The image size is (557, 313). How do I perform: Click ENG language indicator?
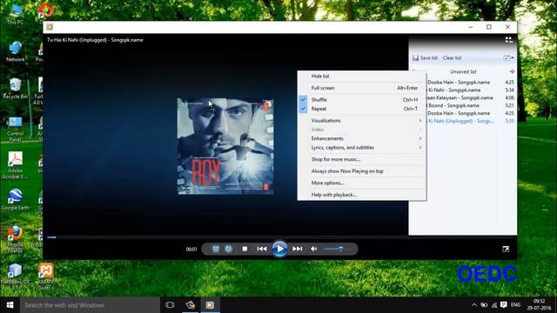click(x=515, y=305)
